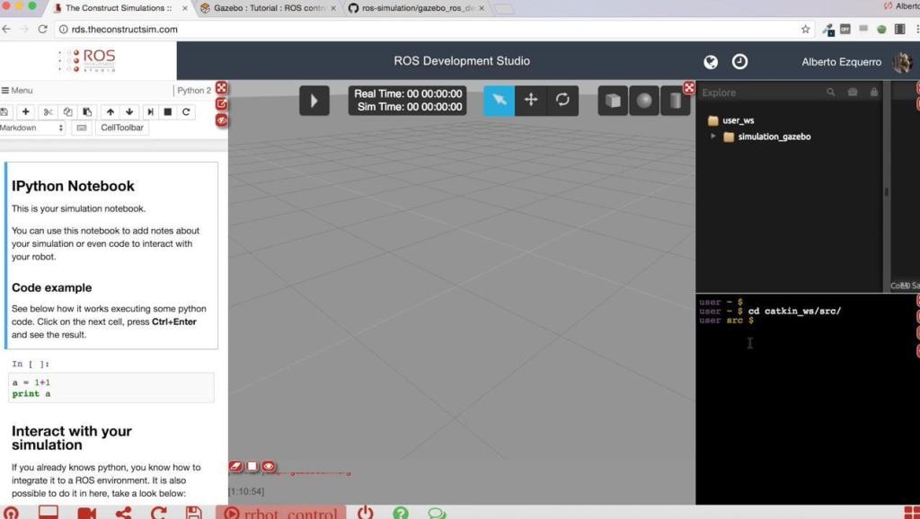The height and width of the screenshot is (519, 920).
Task: Click the clock icon in header
Action: pos(740,61)
